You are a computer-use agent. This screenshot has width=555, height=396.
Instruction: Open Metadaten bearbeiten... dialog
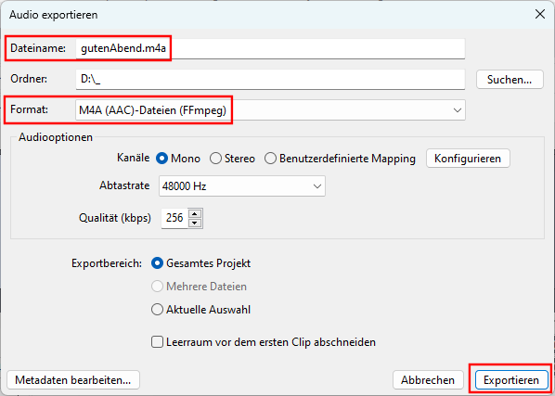click(73, 380)
